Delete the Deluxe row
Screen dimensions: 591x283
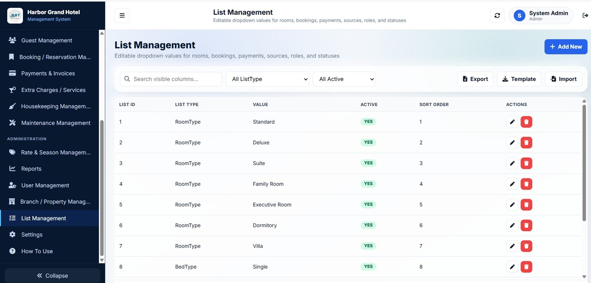point(526,143)
